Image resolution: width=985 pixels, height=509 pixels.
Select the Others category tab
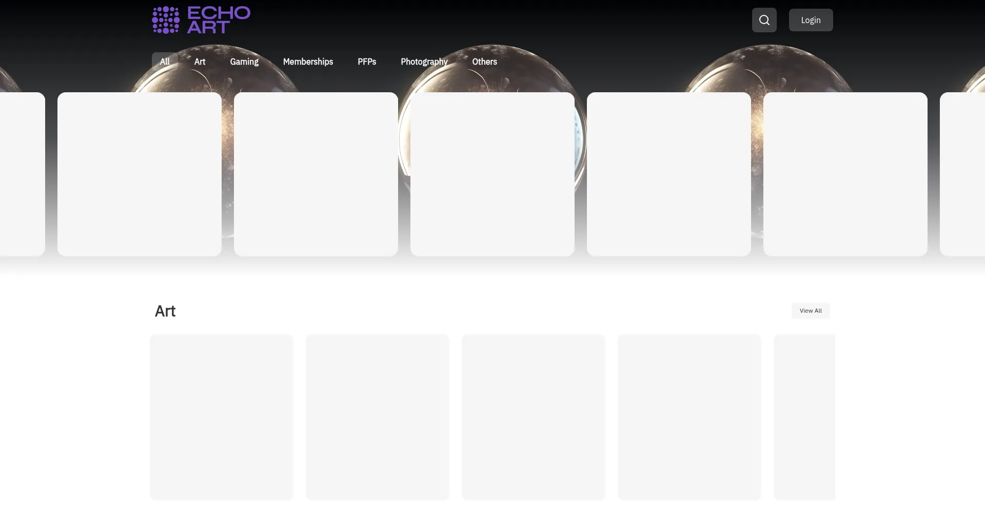pos(484,62)
